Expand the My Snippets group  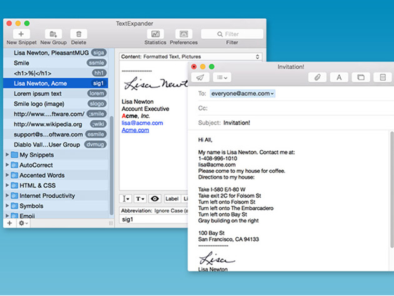[8, 155]
